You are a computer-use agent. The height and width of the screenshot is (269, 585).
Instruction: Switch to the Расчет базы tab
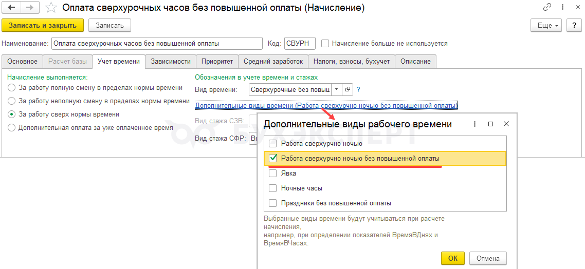[67, 62]
